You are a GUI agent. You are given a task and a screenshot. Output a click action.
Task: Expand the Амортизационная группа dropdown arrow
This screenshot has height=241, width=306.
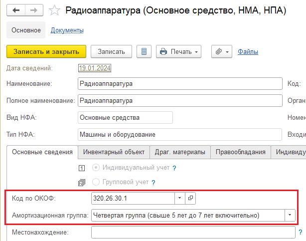tap(290, 215)
